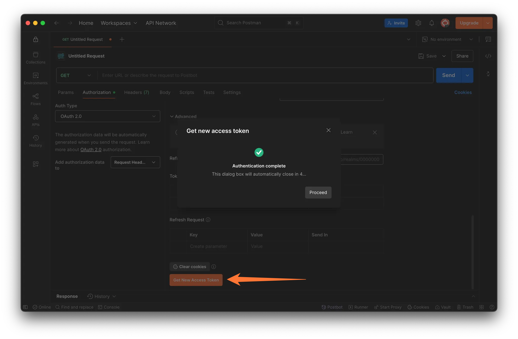Open the environment quick look icon
Viewport: 518px width, 339px height.
pyautogui.click(x=488, y=39)
